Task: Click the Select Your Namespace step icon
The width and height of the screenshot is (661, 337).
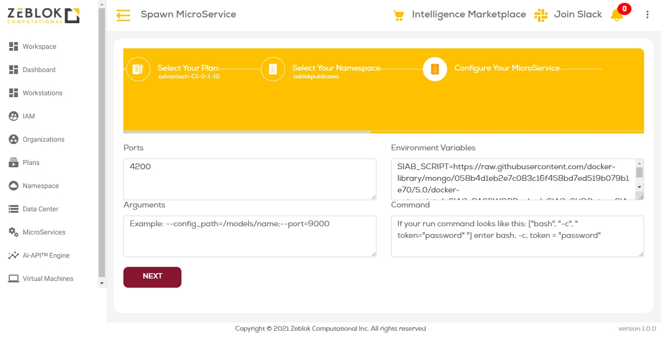Action: 273,69
